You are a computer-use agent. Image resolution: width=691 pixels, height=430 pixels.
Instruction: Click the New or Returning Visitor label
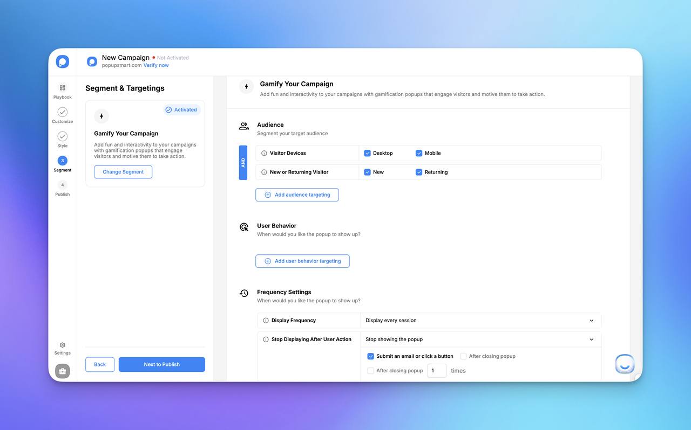[x=299, y=172]
